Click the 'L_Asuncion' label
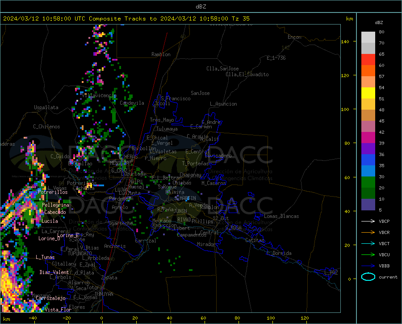 223,104
